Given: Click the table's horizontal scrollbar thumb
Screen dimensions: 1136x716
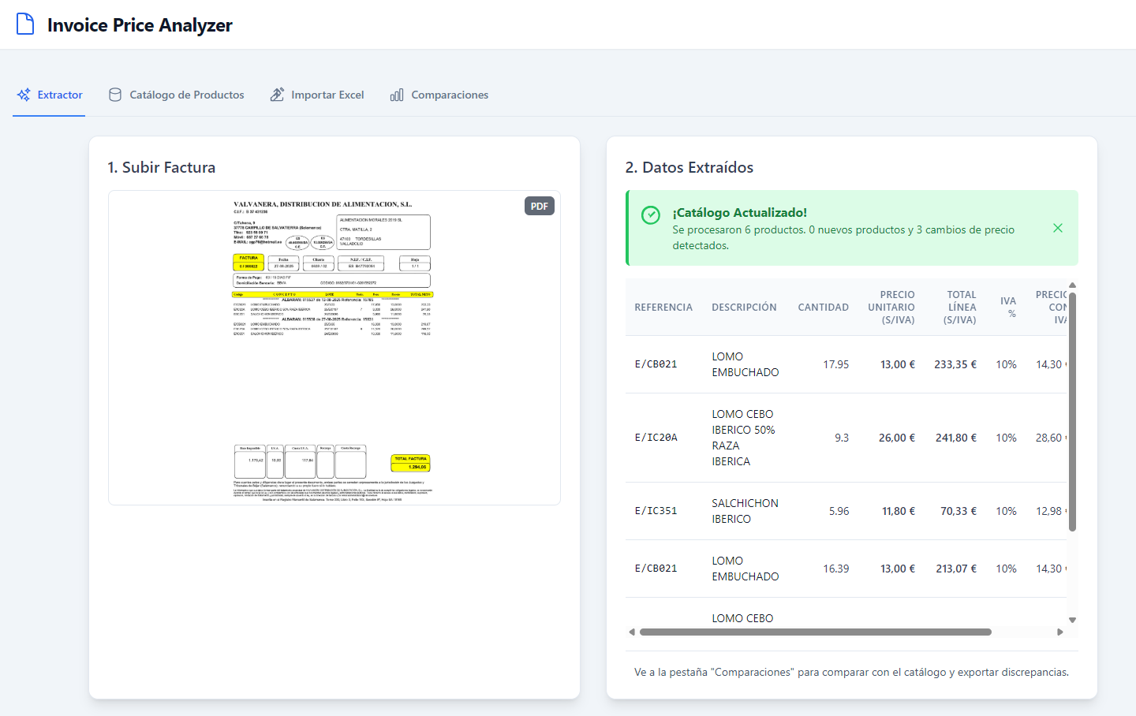Looking at the screenshot, I should point(815,632).
